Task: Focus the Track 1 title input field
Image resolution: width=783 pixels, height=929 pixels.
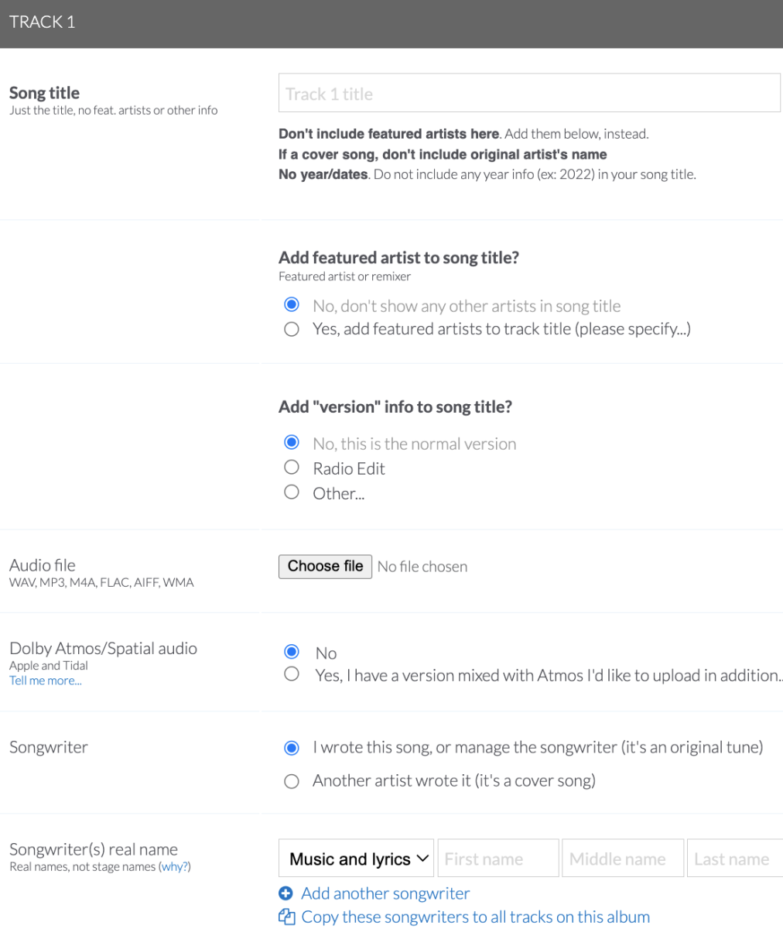Action: [529, 94]
